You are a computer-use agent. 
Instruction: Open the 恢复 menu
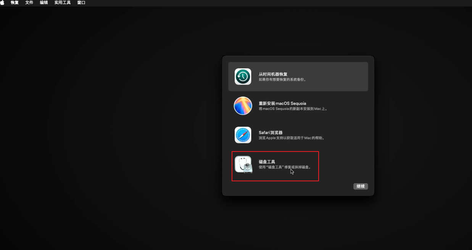pyautogui.click(x=14, y=3)
